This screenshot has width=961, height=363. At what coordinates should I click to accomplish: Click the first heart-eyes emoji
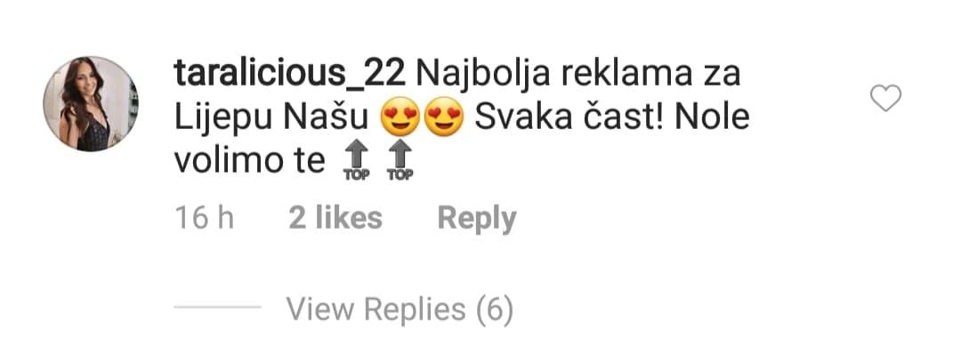point(400,117)
